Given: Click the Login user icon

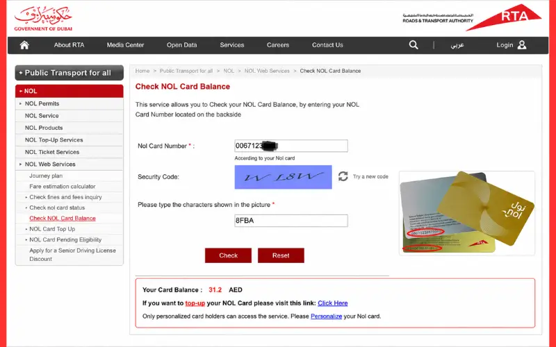Looking at the screenshot, I should [x=522, y=45].
